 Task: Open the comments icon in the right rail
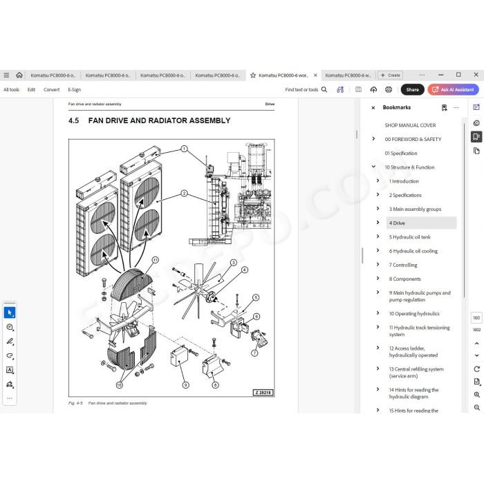point(476,123)
